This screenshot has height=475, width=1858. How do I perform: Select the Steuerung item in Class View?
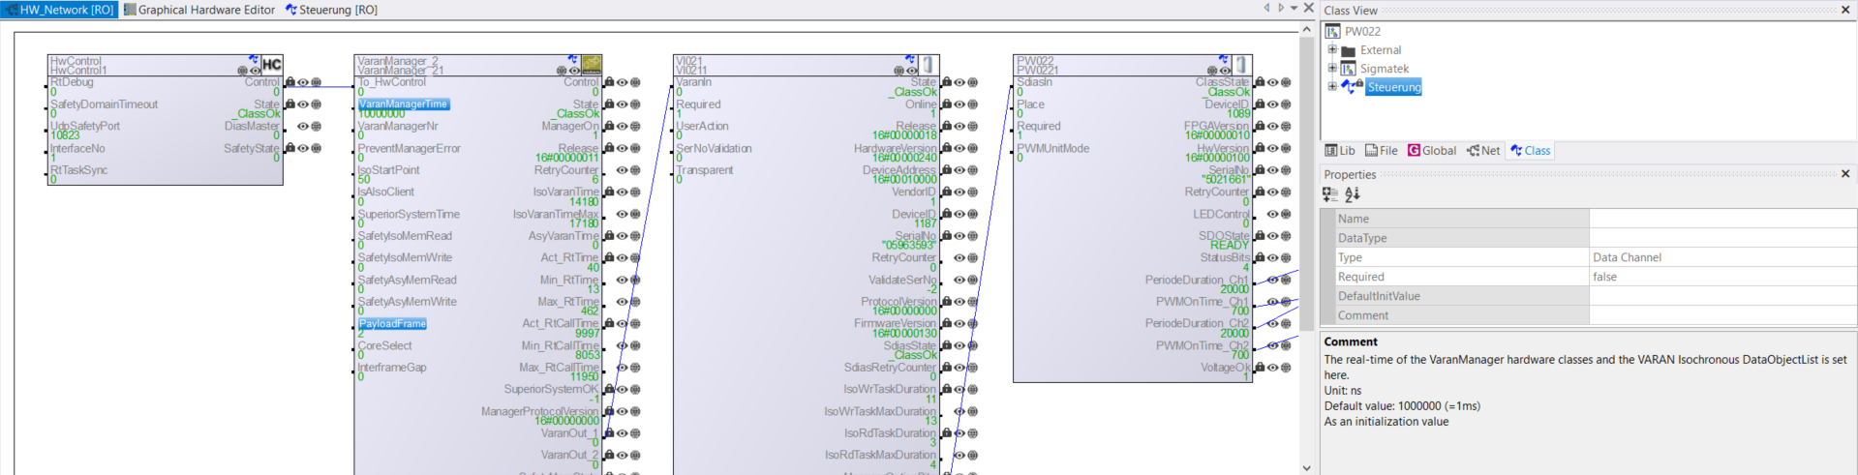[1394, 87]
